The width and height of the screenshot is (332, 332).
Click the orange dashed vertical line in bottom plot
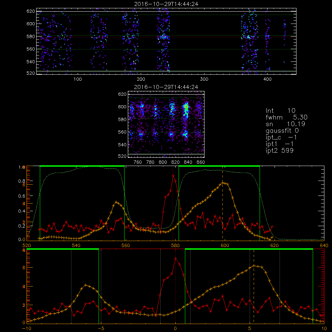coord(254,286)
